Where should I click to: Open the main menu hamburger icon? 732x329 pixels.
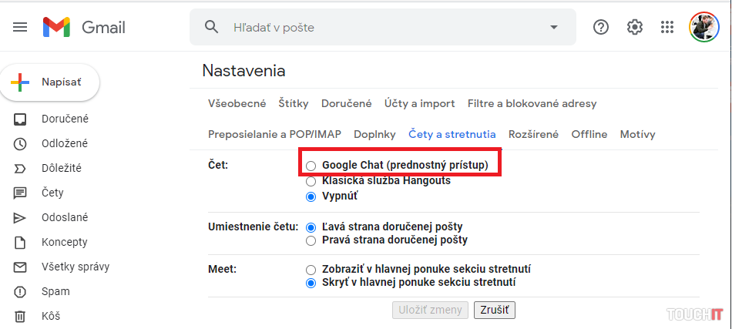[x=21, y=27]
